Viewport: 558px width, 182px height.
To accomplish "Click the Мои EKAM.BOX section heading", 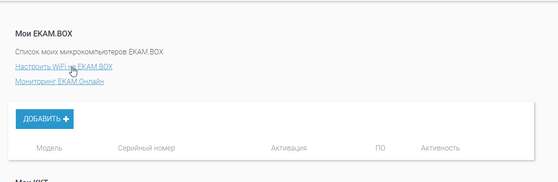I will (44, 34).
